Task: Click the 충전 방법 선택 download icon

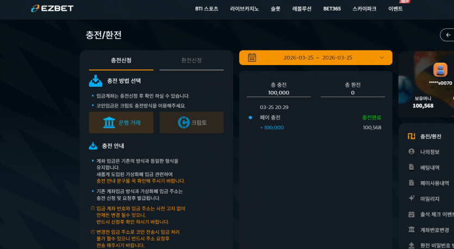Action: click(96, 81)
